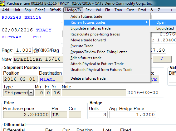Image resolution: width=176 pixels, height=131 pixels.
Task: Open the Tran menu
Action: point(118,10)
